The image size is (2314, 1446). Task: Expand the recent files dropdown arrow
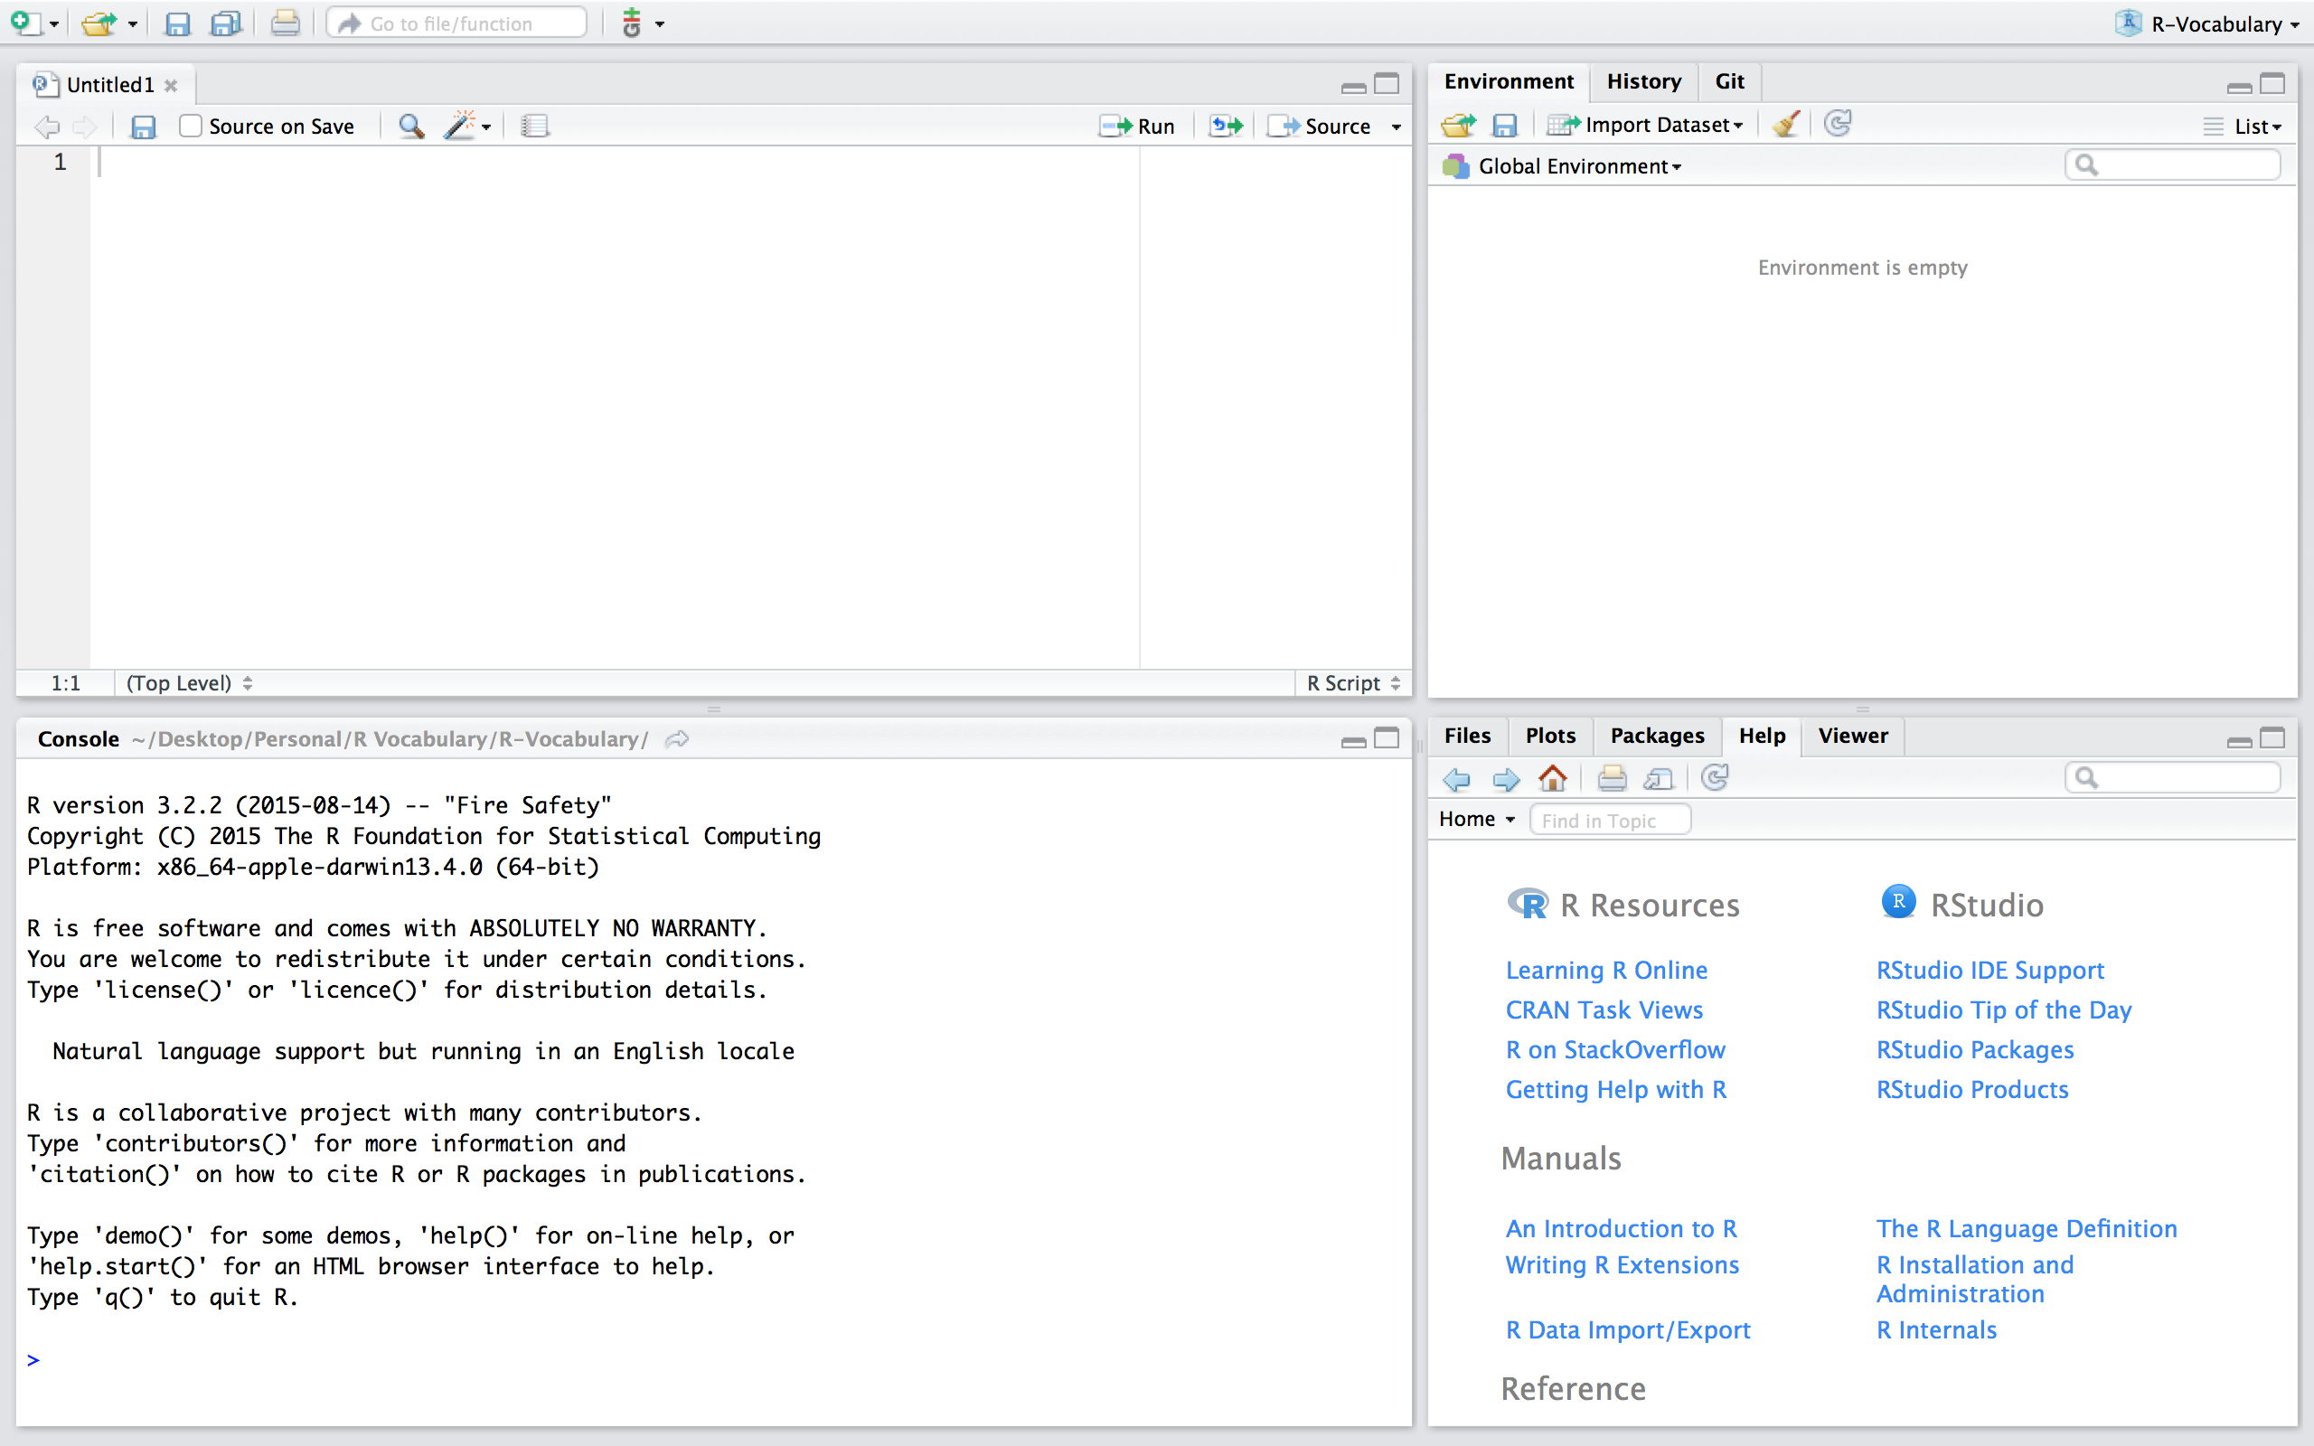pos(133,23)
